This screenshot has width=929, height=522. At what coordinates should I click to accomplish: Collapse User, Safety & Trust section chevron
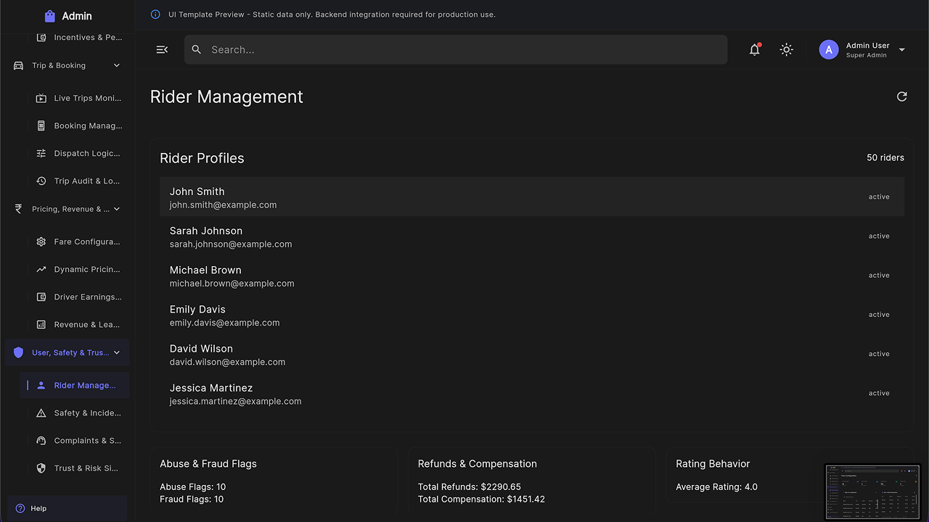click(x=117, y=352)
